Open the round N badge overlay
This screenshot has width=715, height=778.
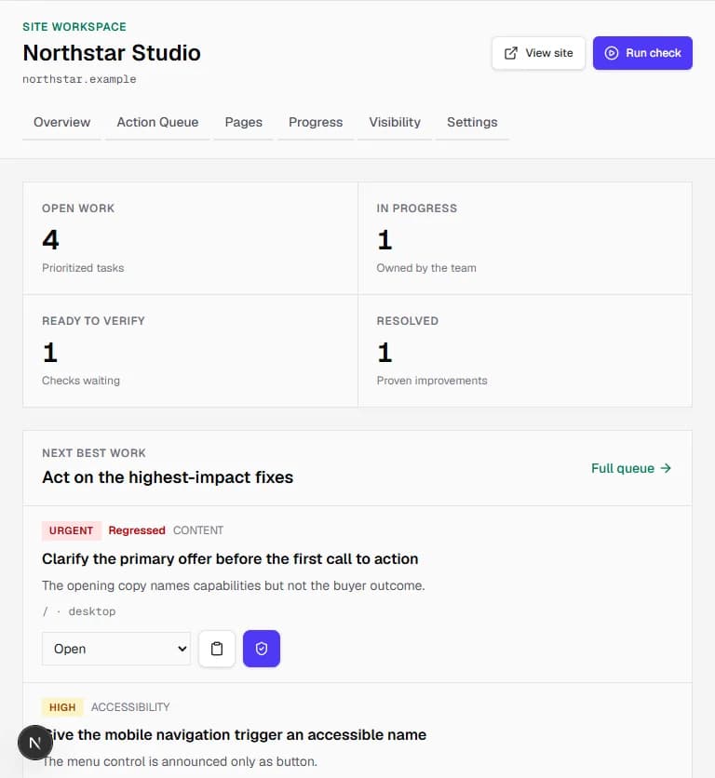(x=35, y=743)
